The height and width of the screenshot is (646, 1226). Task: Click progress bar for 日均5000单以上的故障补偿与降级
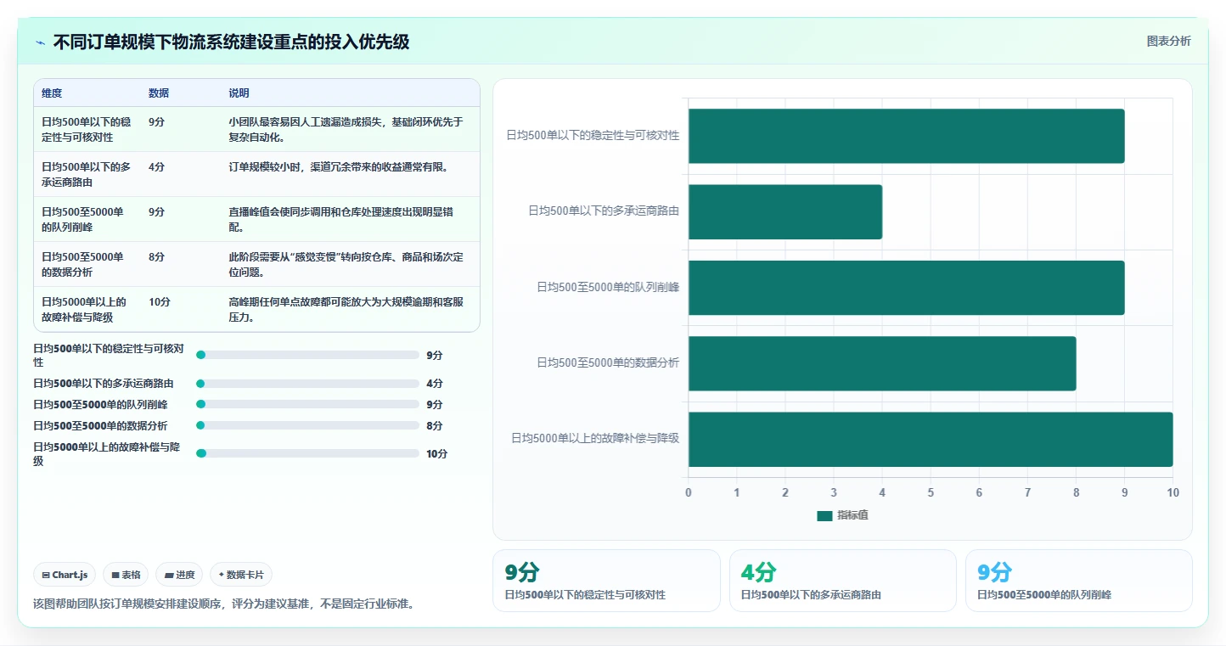(308, 453)
